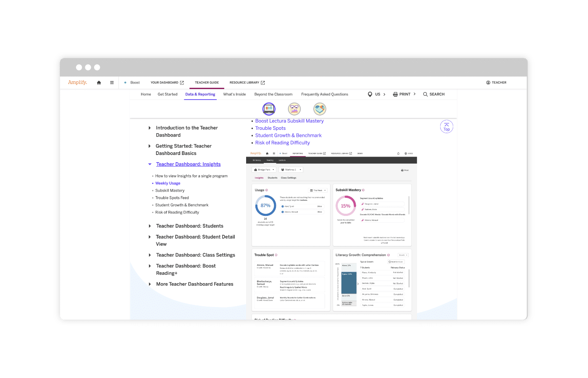Collapse Teacher Dashboard: Insights section arrow
This screenshot has width=588, height=378.
tap(150, 164)
